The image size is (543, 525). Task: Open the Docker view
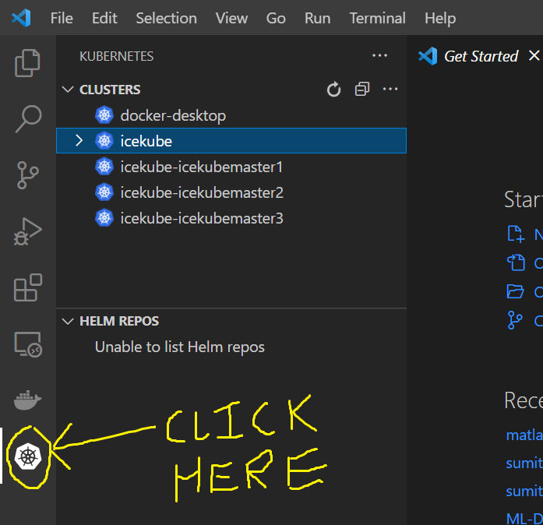[28, 400]
